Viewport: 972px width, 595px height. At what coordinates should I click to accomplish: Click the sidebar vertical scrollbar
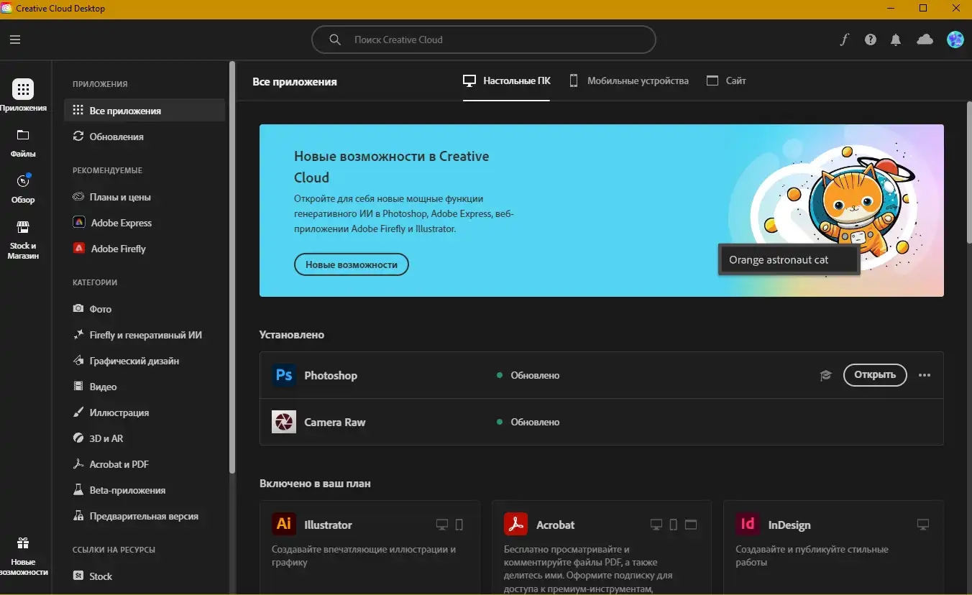231,267
